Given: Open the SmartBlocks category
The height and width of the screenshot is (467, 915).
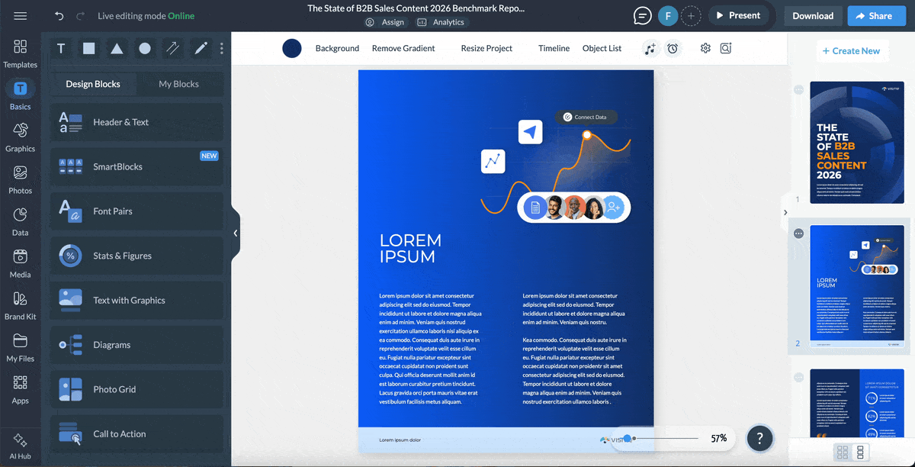Looking at the screenshot, I should coord(137,166).
